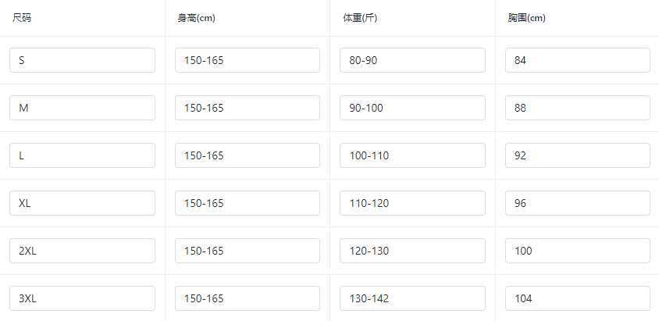Click the XL size input box
This screenshot has width=659, height=321.
(82, 203)
